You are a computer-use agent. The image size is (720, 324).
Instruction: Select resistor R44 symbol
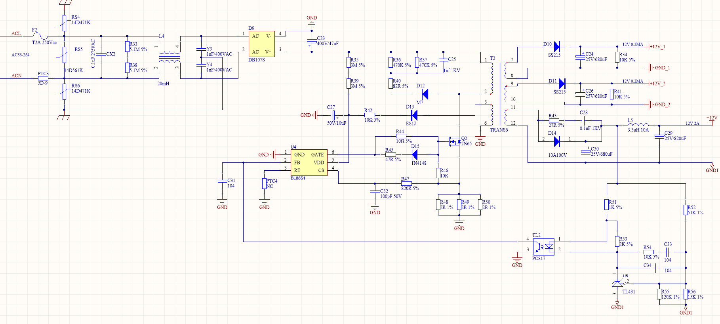[x=401, y=136]
